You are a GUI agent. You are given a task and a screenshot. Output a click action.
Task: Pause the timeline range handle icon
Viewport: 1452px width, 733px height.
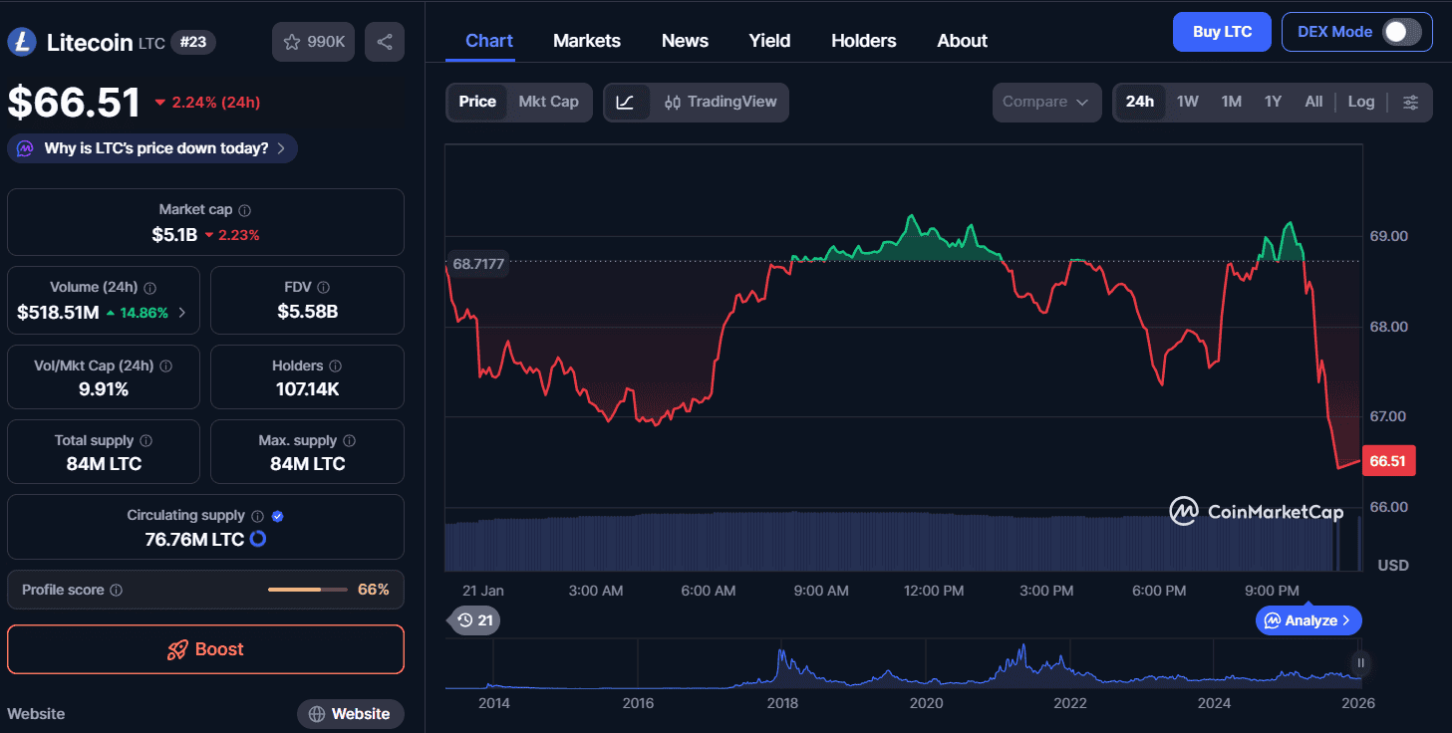1360,662
